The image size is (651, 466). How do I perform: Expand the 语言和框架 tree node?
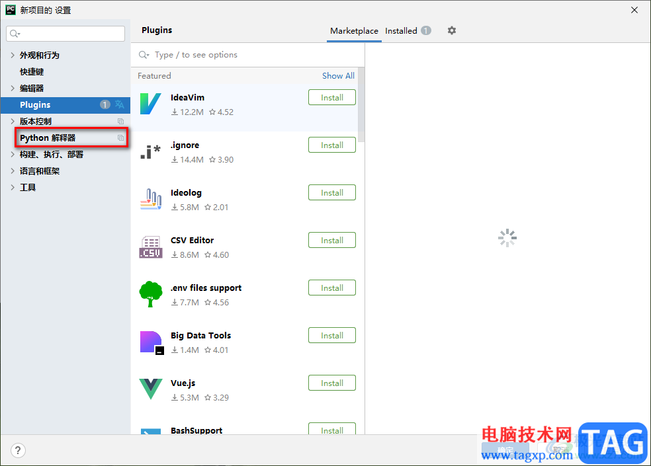click(13, 171)
